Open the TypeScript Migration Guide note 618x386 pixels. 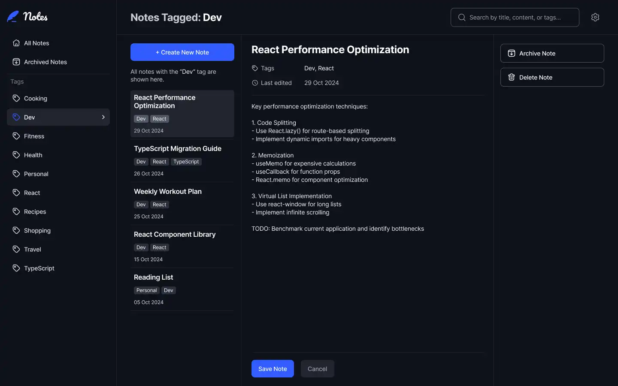(178, 149)
